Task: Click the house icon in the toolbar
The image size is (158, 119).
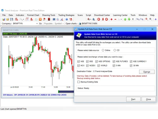Action: coord(44,19)
